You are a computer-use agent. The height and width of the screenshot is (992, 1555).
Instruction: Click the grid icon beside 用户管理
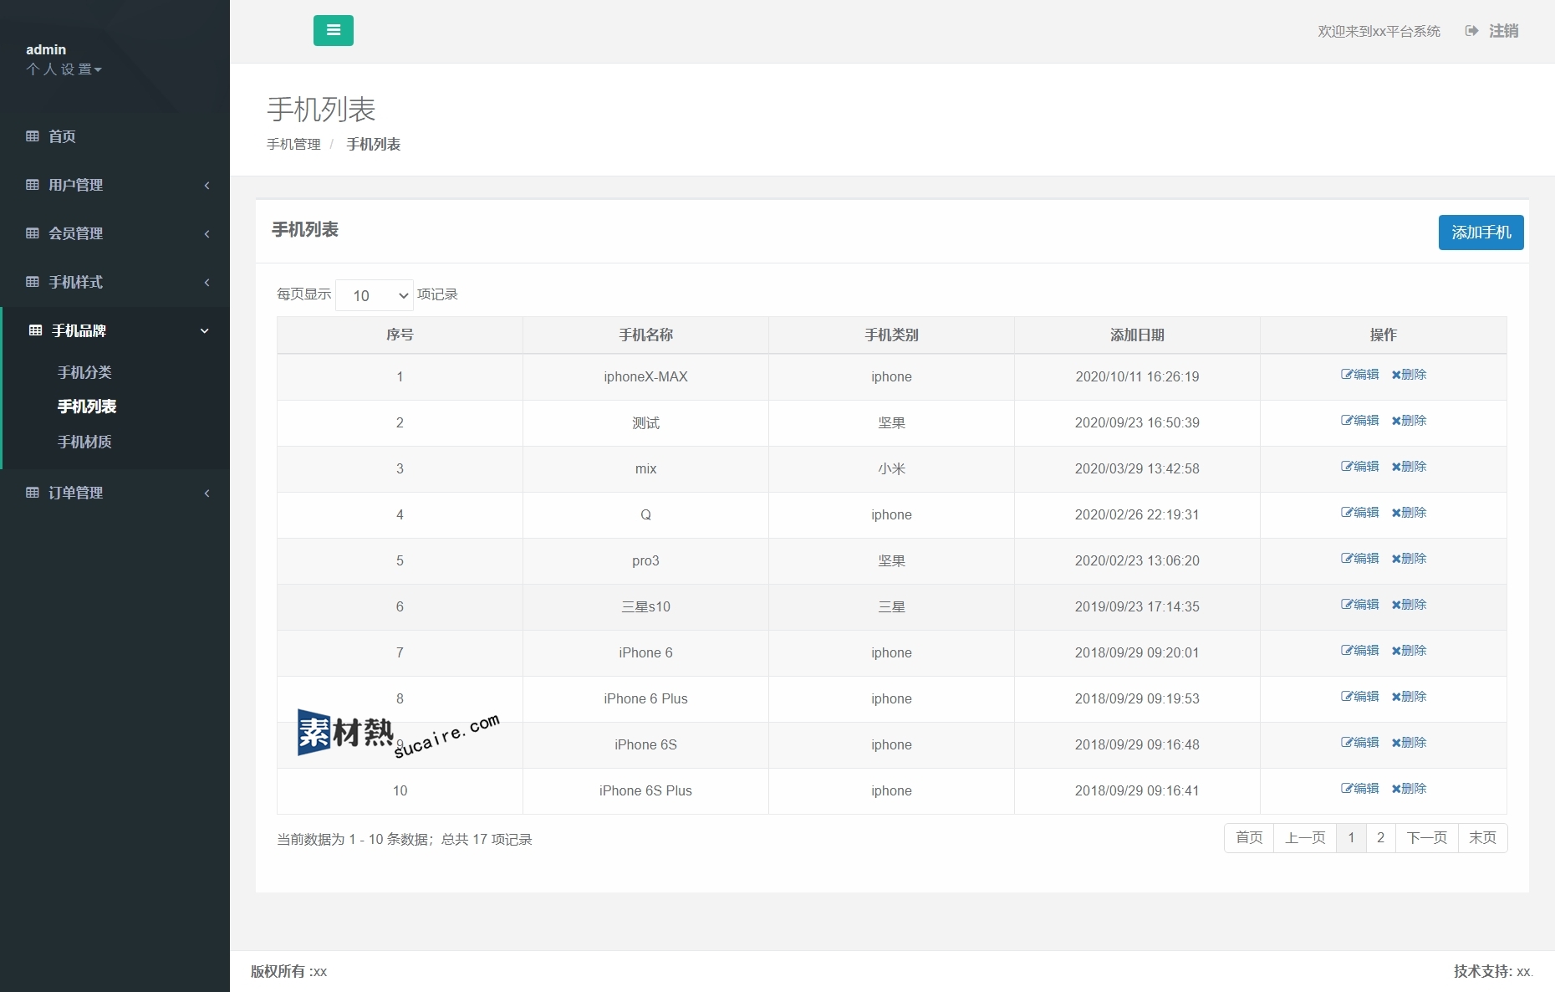(x=33, y=185)
